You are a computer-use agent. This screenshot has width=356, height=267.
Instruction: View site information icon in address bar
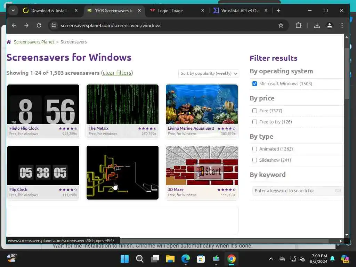(54, 25)
